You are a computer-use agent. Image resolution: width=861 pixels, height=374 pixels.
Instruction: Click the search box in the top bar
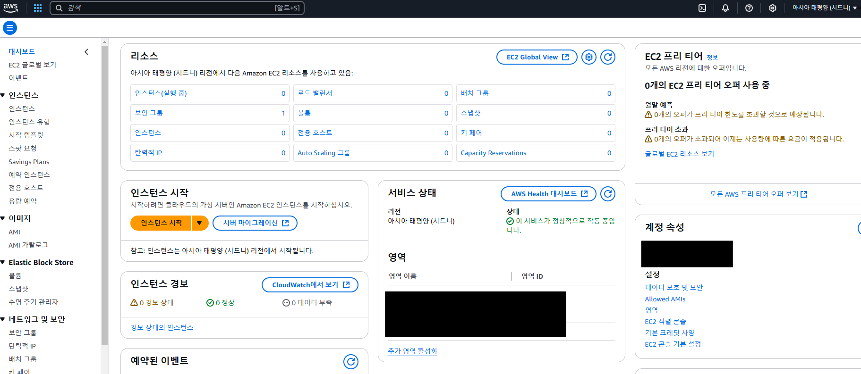tap(177, 8)
